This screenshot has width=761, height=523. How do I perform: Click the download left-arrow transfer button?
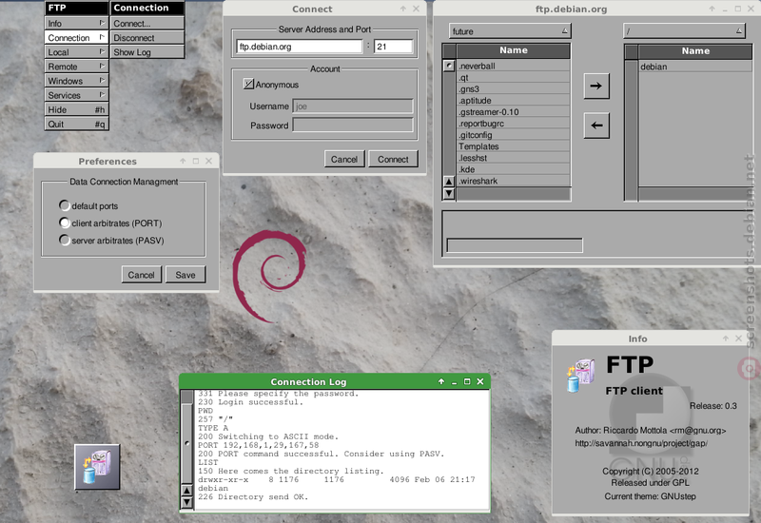pos(596,126)
